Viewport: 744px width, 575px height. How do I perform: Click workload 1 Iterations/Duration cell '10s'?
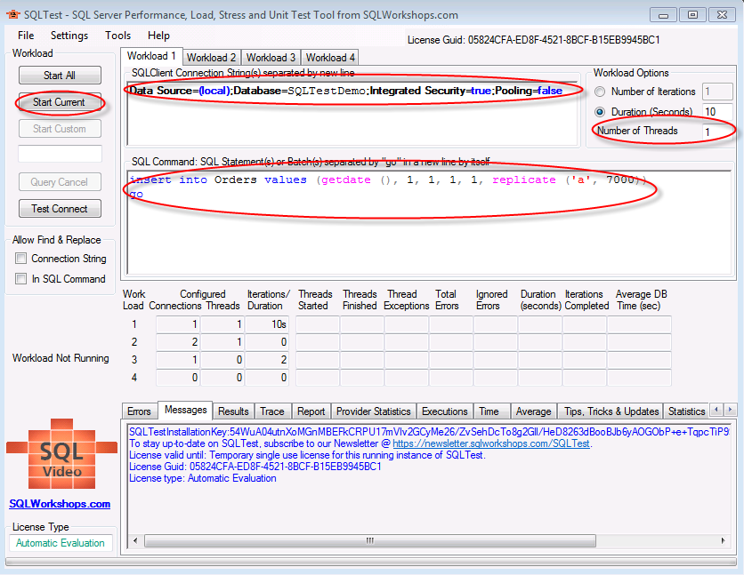[266, 324]
